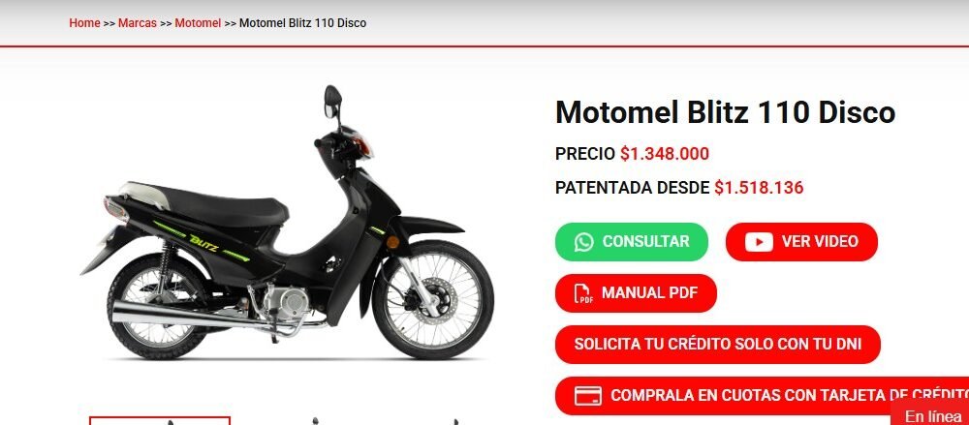This screenshot has height=425, width=969.
Task: Click the main Blitz motorcycle photo
Action: (288, 224)
